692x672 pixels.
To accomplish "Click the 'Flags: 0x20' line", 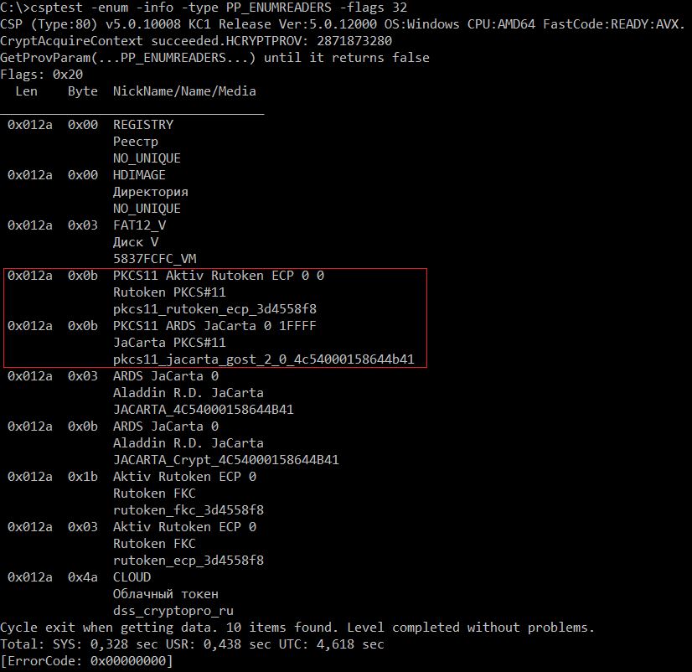I will [x=42, y=75].
